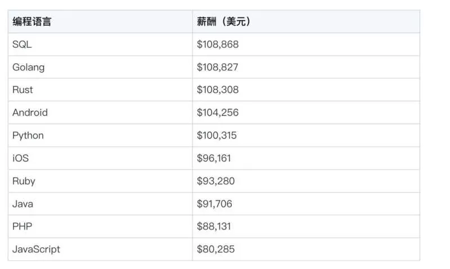The height and width of the screenshot is (269, 450).
Task: Click the 薪酬（美元） column header
Action: 223,21
